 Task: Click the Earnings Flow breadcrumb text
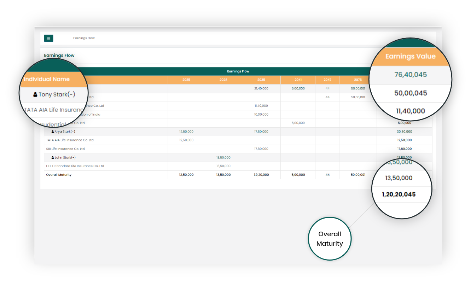84,38
